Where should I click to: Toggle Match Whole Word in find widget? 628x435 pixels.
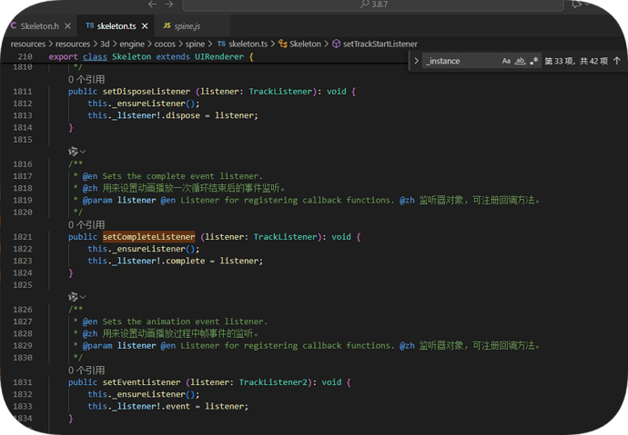[x=520, y=61]
